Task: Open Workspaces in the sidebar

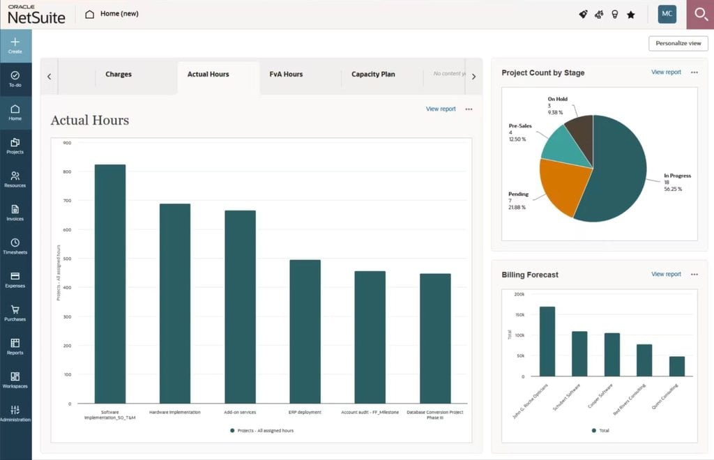Action: pos(15,381)
